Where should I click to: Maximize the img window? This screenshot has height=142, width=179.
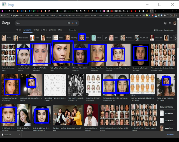click(x=160, y=4)
